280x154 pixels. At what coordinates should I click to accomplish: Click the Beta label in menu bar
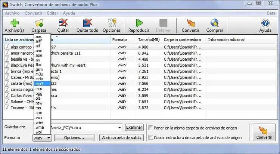coord(271,13)
